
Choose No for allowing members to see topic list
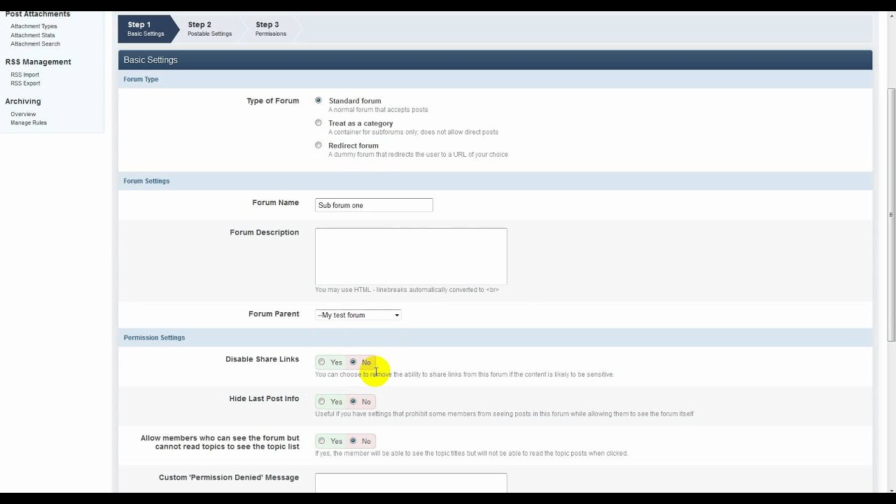(353, 441)
